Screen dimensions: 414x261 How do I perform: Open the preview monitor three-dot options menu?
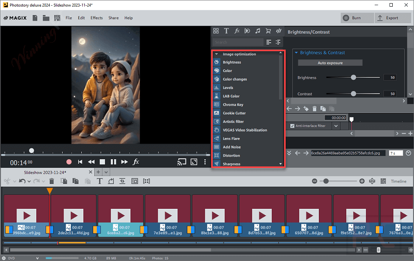click(205, 162)
